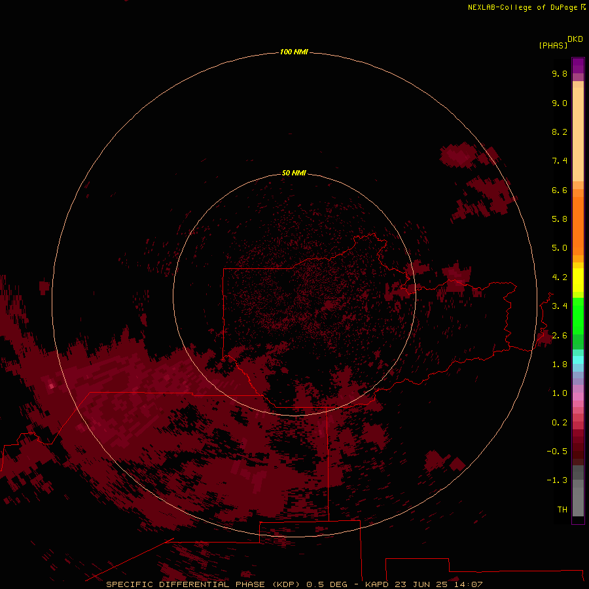Click the 9.8 value on the color scale
Viewport: 589px width, 589px height.
coord(560,74)
